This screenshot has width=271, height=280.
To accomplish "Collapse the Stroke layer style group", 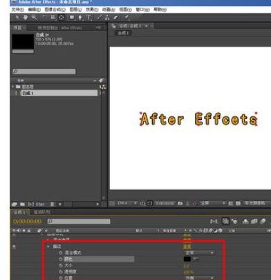I will (x=48, y=247).
